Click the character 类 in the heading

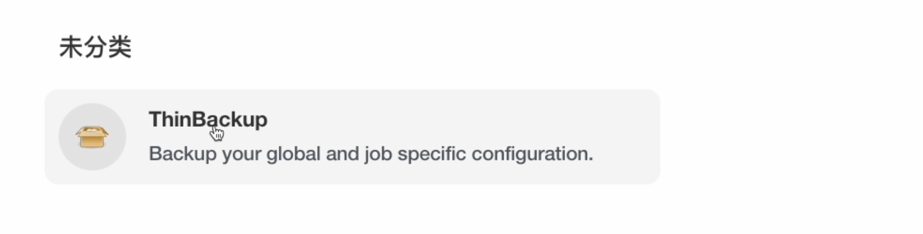[x=120, y=47]
